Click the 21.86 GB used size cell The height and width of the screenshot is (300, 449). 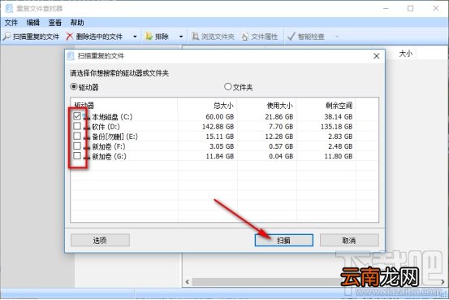(x=279, y=117)
